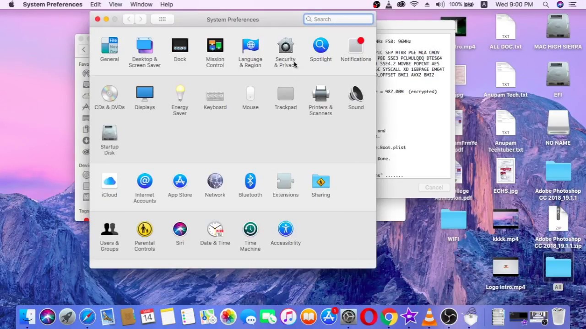Open Spotlight search in menu bar
The image size is (586, 329).
pos(546,5)
